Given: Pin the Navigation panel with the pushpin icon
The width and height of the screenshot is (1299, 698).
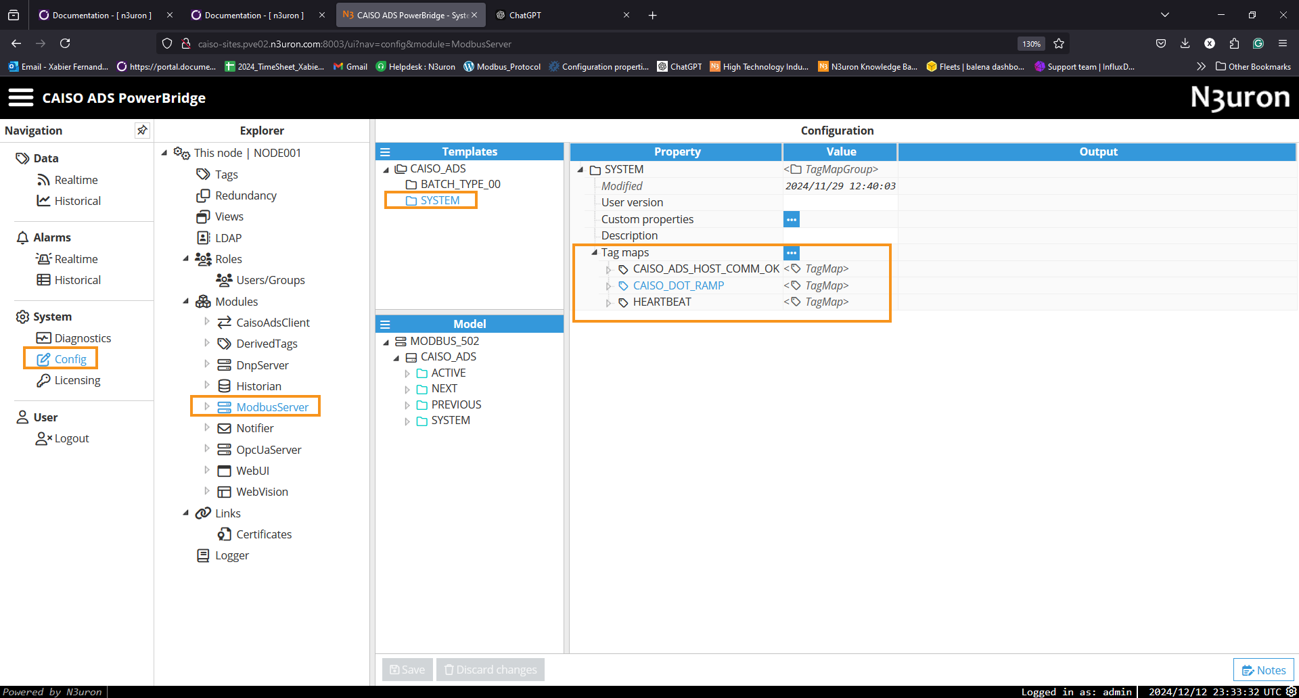Looking at the screenshot, I should click(x=142, y=130).
